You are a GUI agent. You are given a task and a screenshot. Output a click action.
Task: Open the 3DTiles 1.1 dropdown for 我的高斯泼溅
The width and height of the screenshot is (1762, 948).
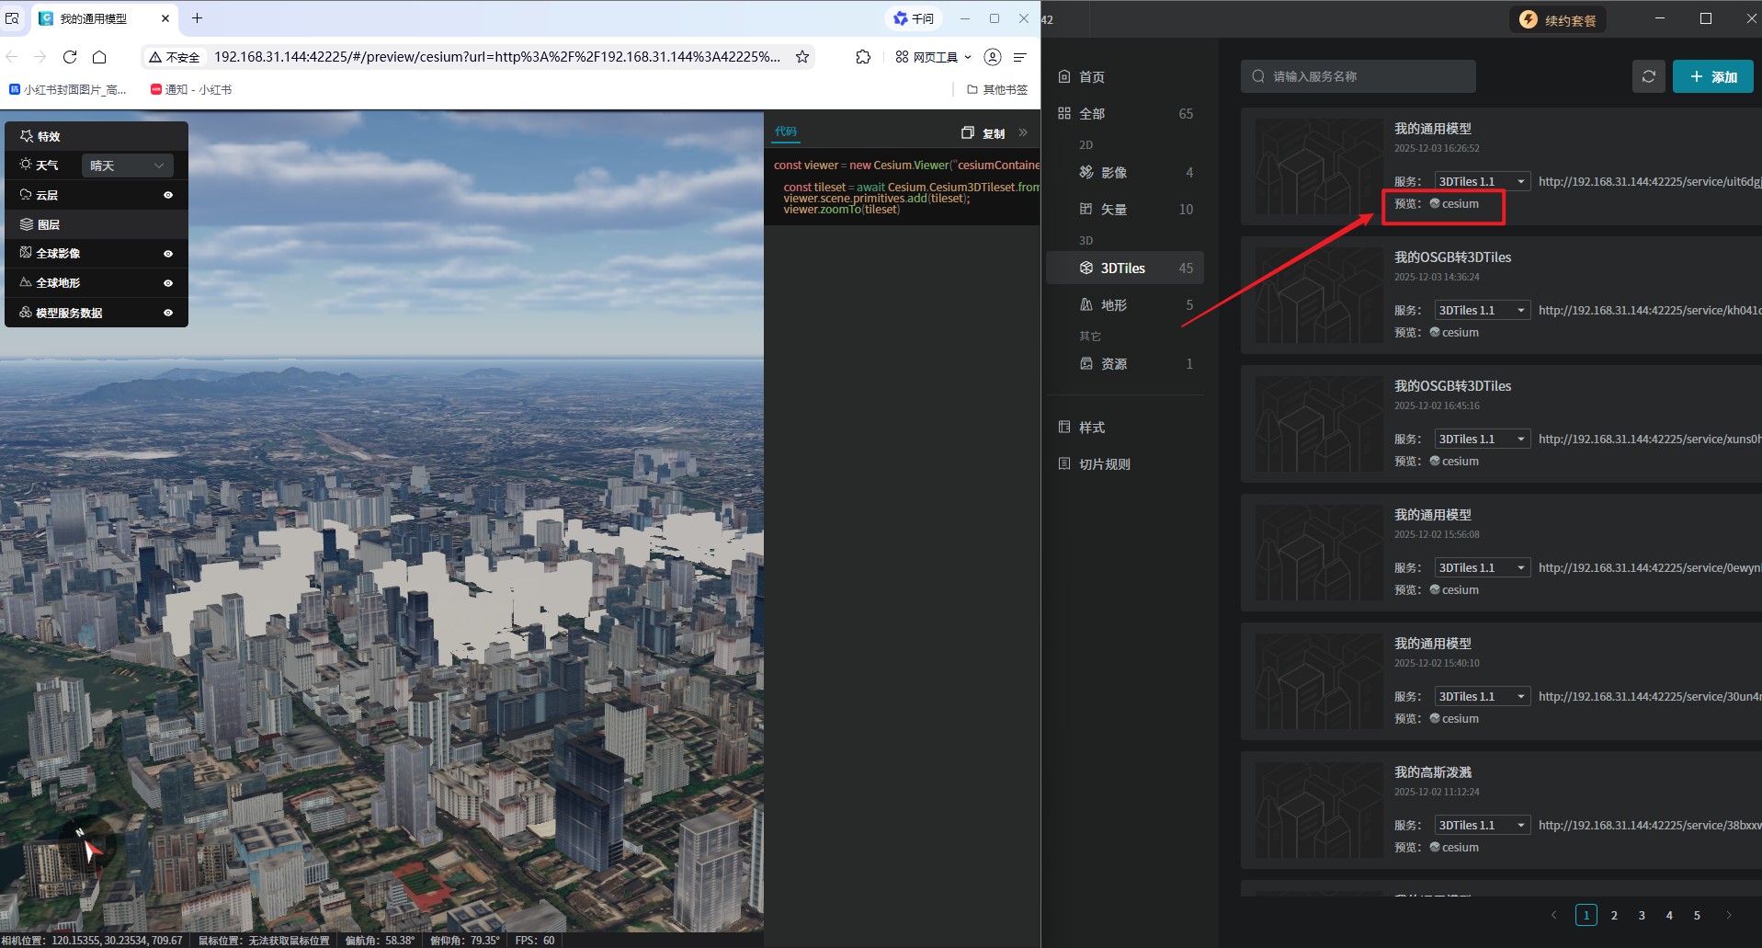(x=1482, y=826)
